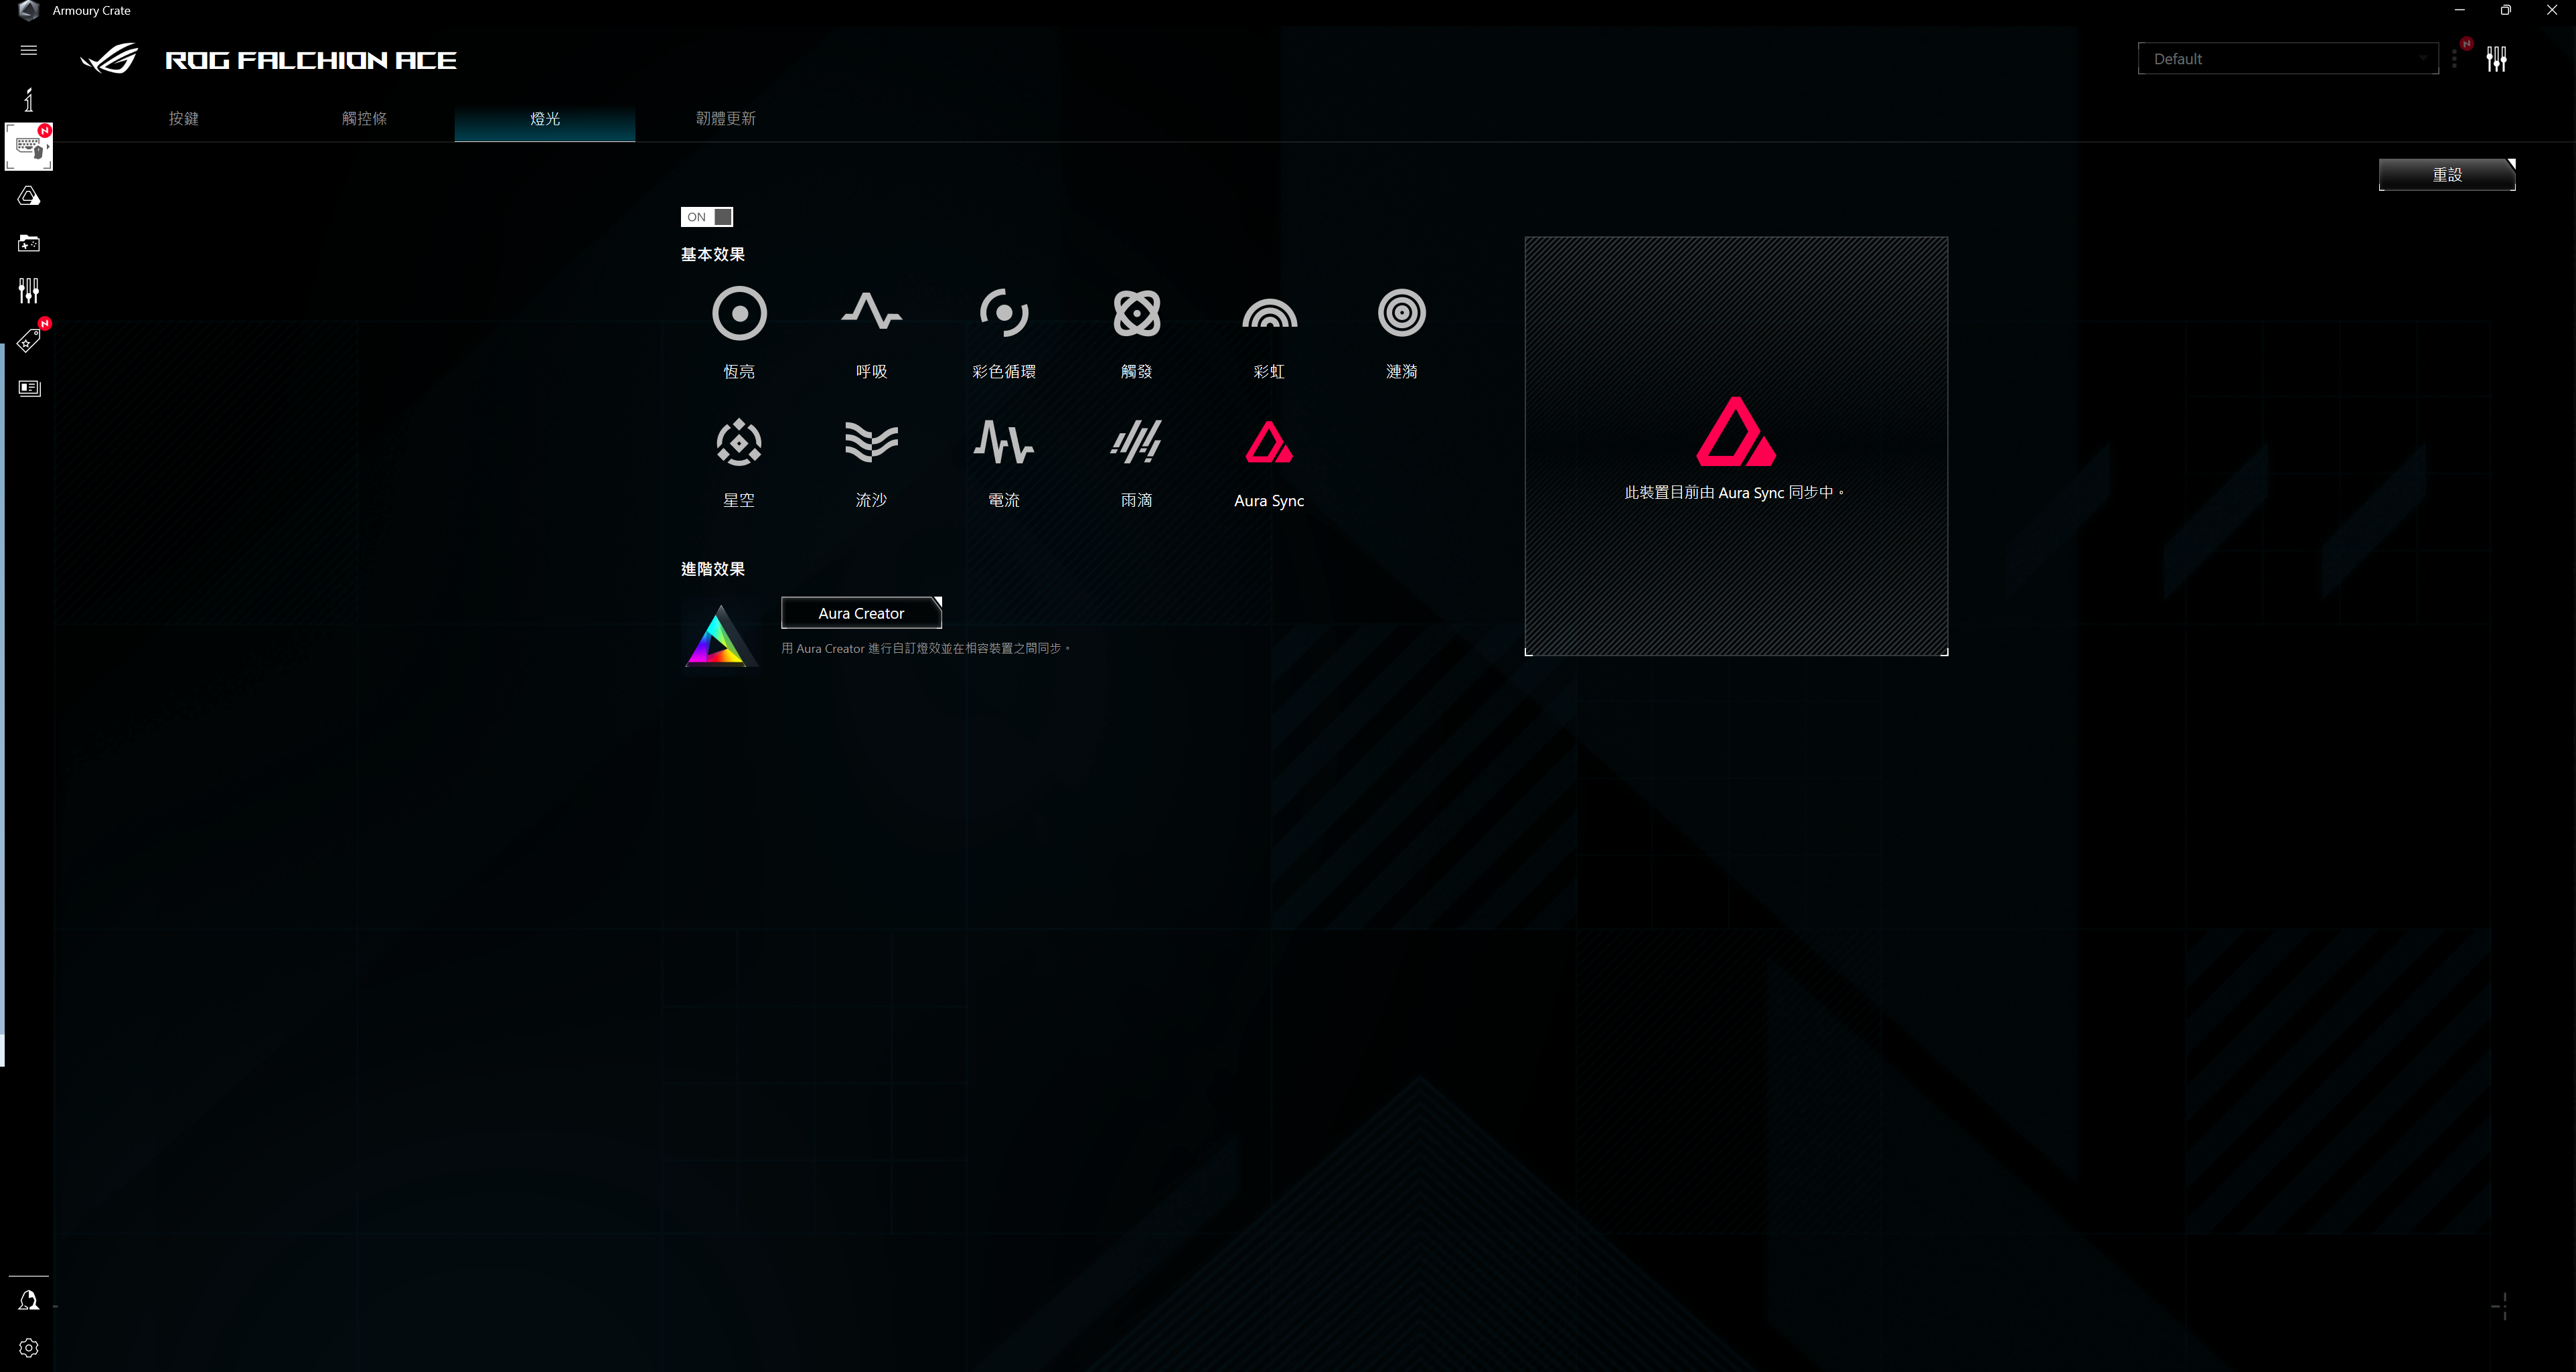Click the ROG logo in header
Image resolution: width=2576 pixels, height=1372 pixels.
tap(109, 59)
